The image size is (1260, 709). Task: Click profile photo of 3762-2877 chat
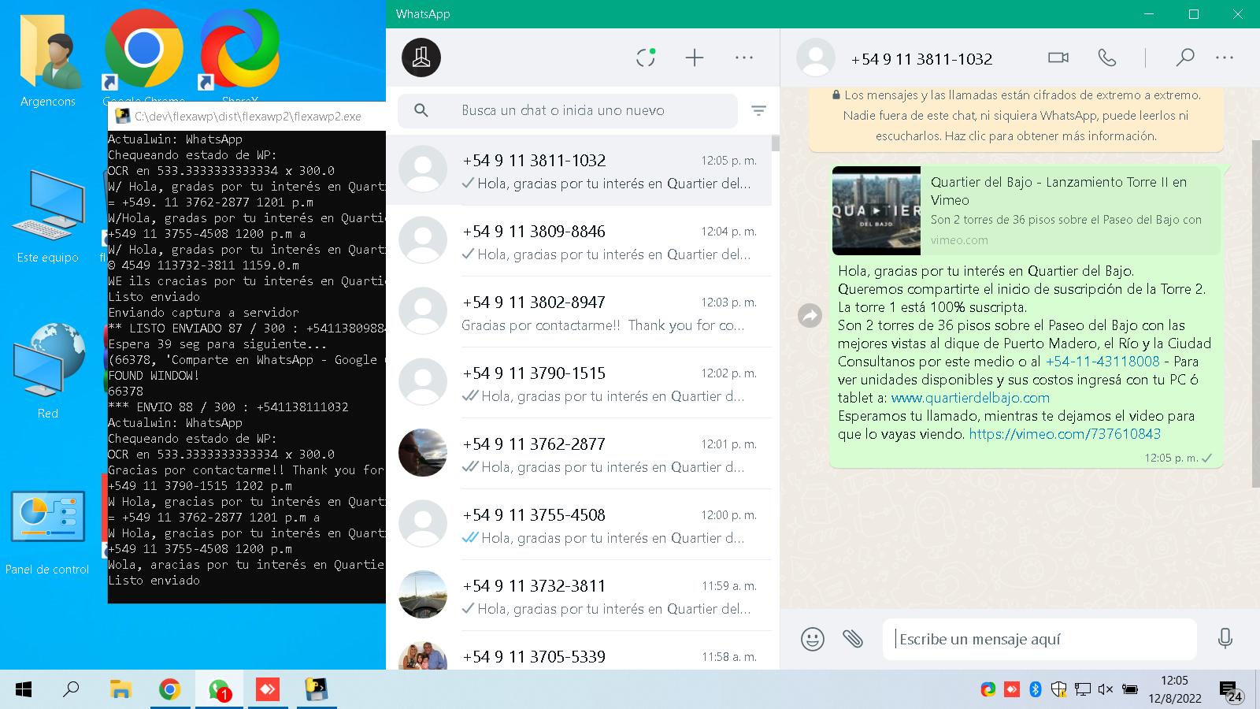423,453
